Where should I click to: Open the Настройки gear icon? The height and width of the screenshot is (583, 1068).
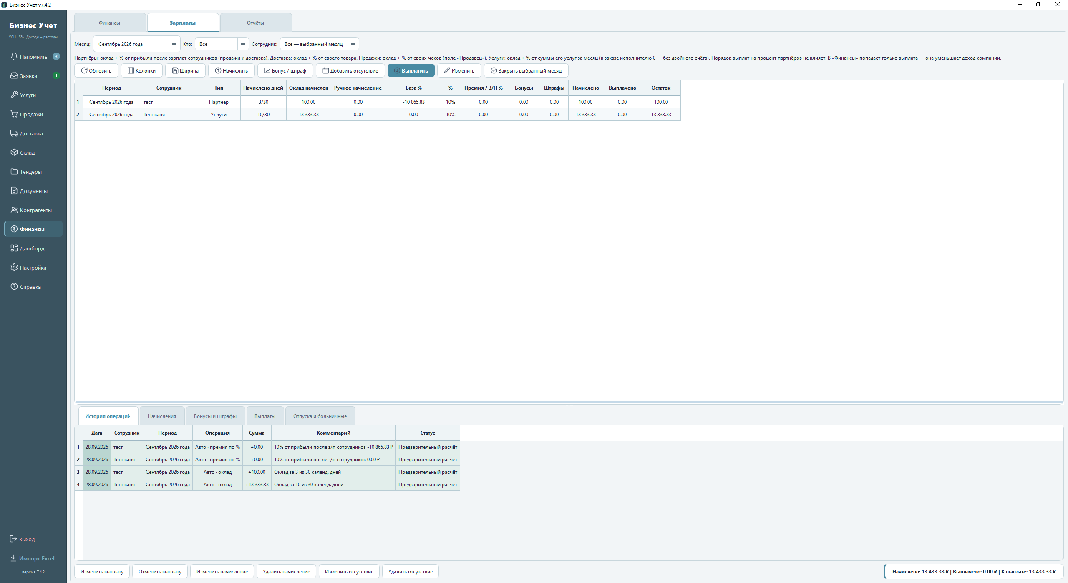tap(14, 267)
